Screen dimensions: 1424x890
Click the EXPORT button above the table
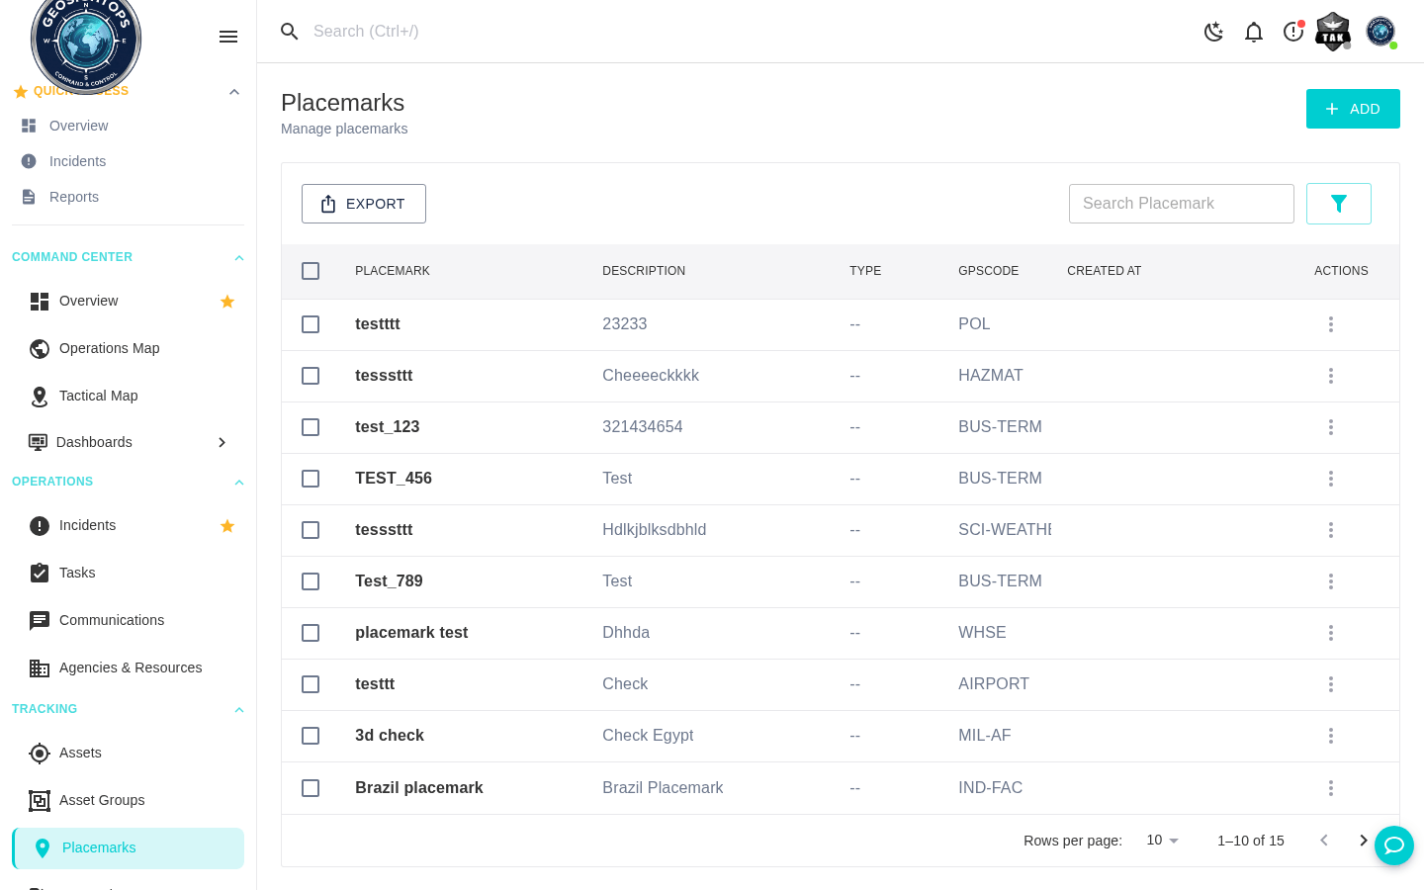(363, 204)
